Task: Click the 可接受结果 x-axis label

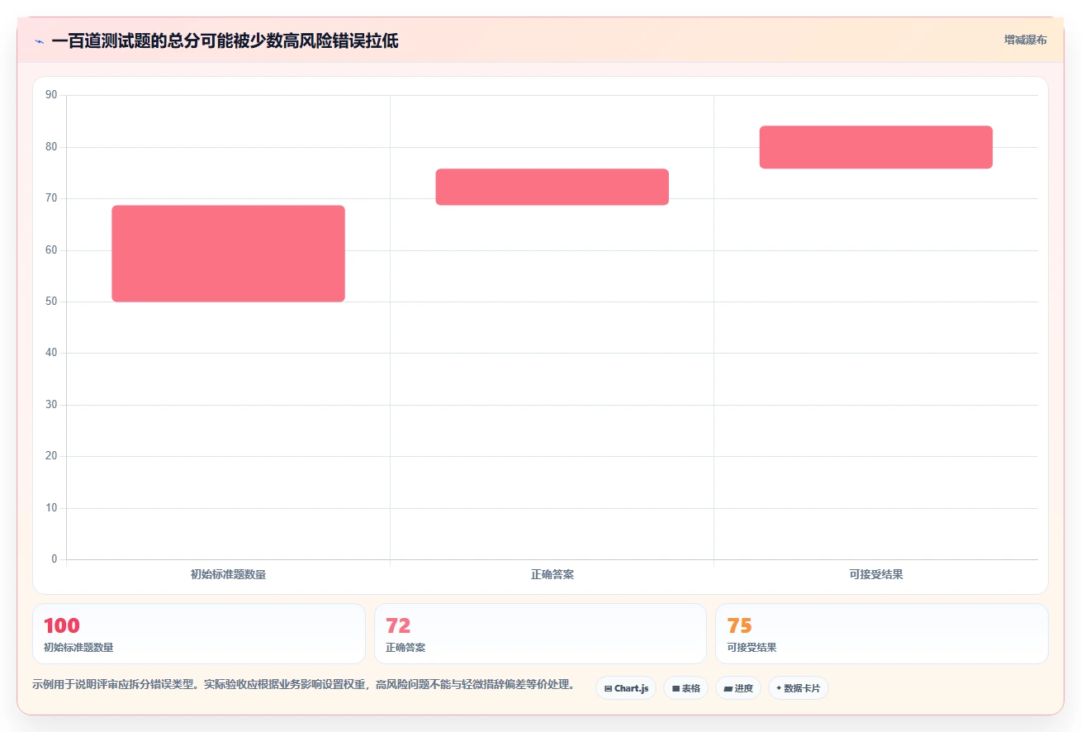Action: point(875,574)
